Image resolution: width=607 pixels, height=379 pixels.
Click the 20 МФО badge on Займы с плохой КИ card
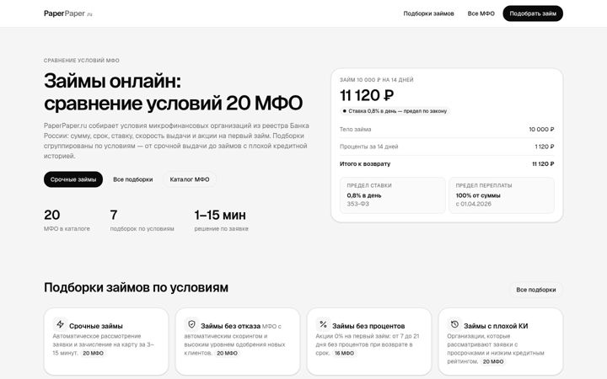(x=493, y=361)
